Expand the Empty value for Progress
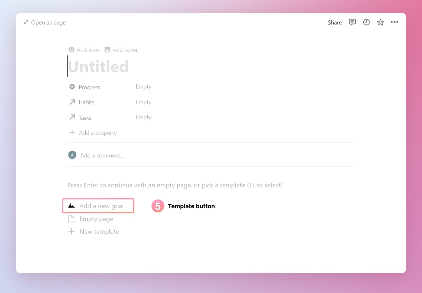 click(143, 86)
